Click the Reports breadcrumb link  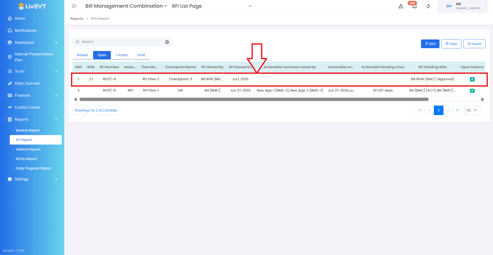(77, 19)
